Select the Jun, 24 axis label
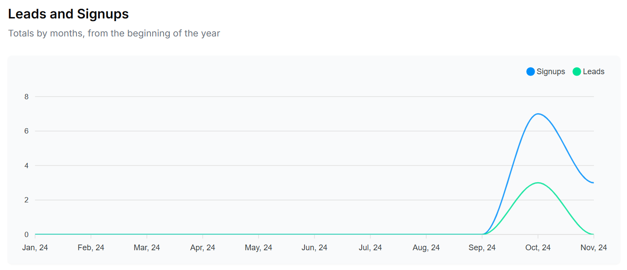The image size is (627, 270). 315,248
